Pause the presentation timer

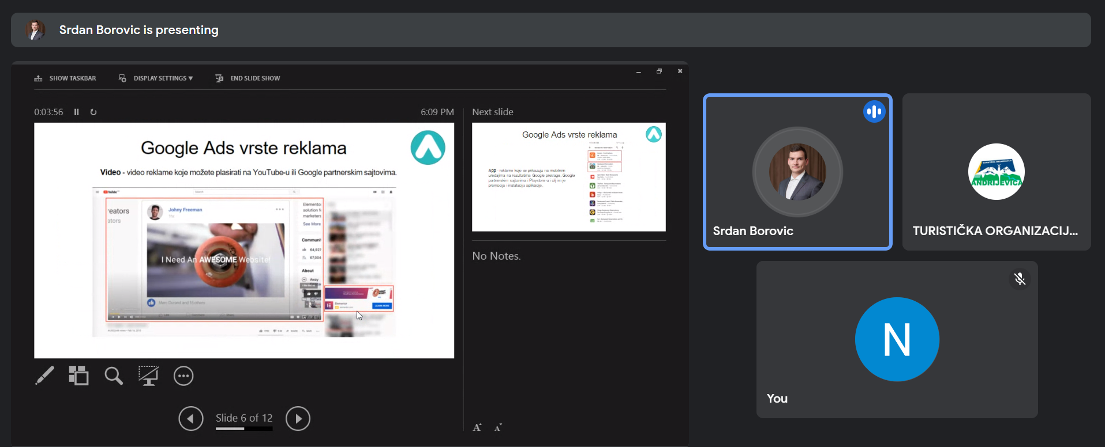[x=76, y=112]
